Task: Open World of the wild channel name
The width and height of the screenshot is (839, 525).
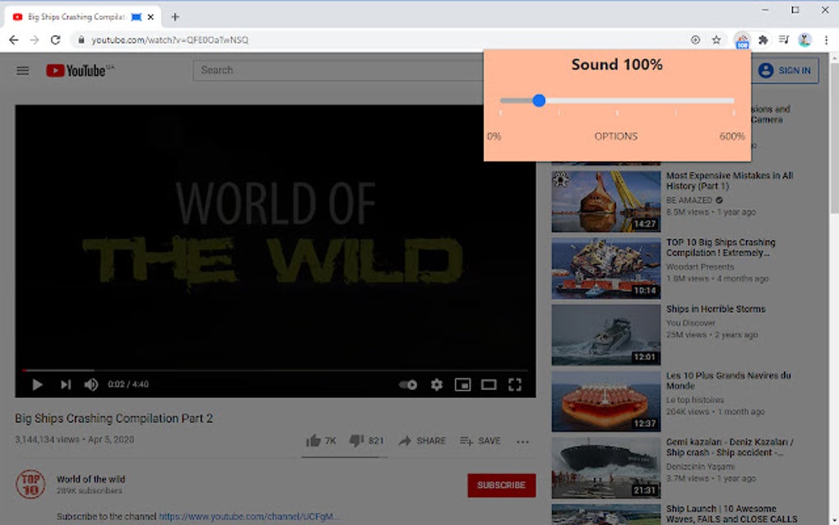Action: click(91, 479)
